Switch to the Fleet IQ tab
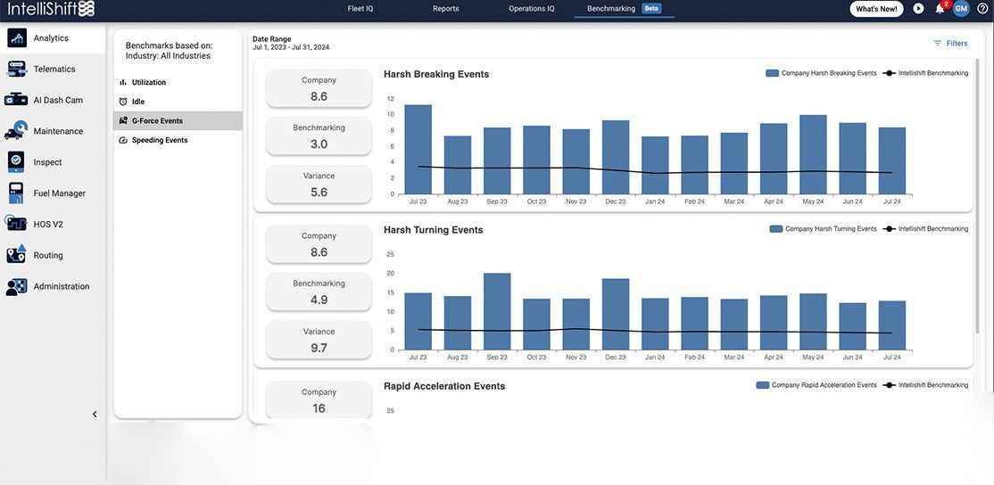The height and width of the screenshot is (485, 994). (x=361, y=9)
